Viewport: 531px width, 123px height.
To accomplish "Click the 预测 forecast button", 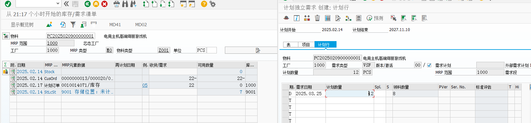I will pyautogui.click(x=375, y=18).
